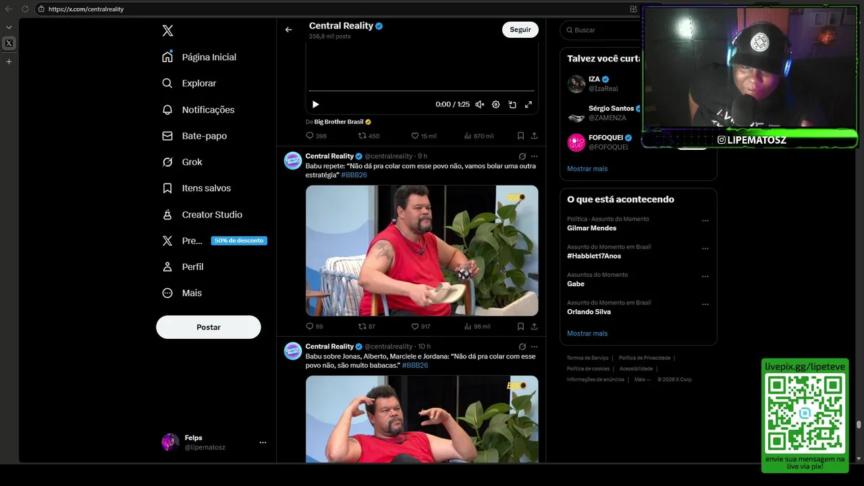The height and width of the screenshot is (486, 864).
Task: Open Página Inicial from sidebar
Action: click(x=200, y=57)
